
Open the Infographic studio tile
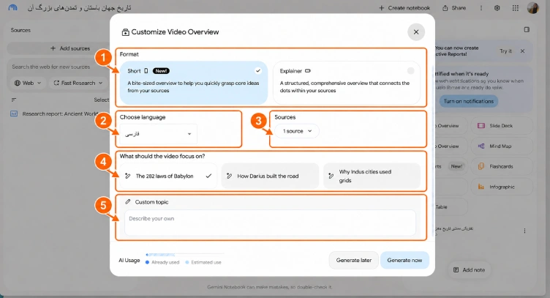(502, 187)
